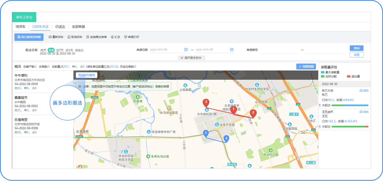Click the 查询 search button

356,48
